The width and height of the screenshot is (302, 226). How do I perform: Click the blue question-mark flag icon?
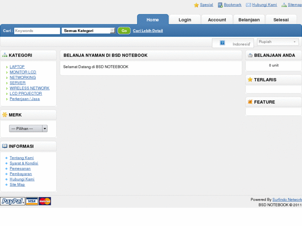click(222, 43)
